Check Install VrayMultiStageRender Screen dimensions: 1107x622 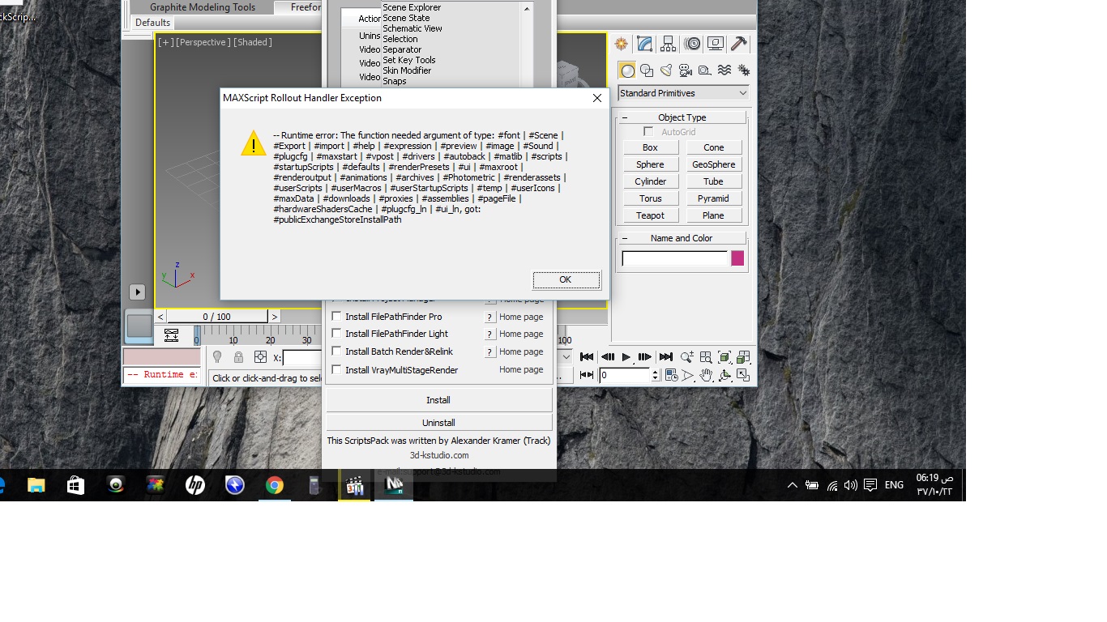point(336,370)
